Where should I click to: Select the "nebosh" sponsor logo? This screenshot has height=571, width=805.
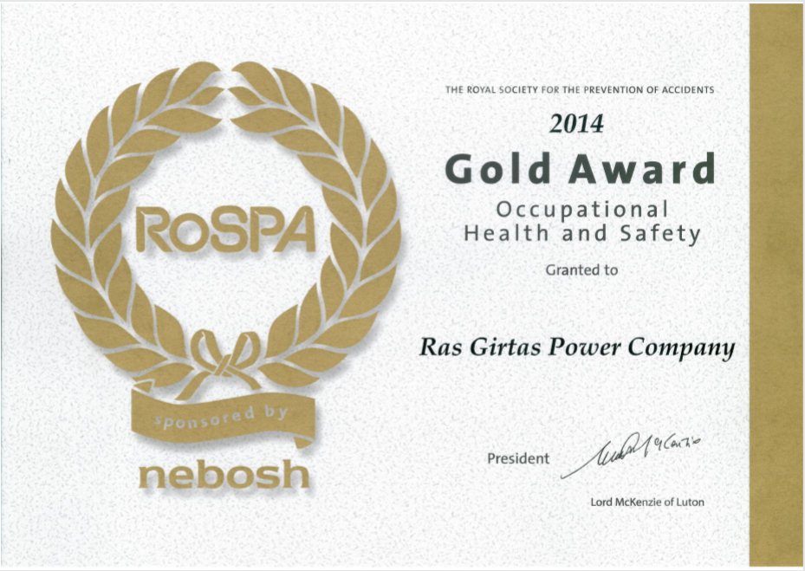(224, 474)
